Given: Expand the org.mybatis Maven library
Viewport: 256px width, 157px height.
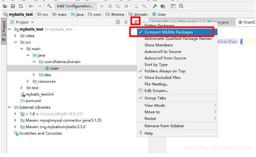Looking at the screenshot, I should [x=15, y=127].
